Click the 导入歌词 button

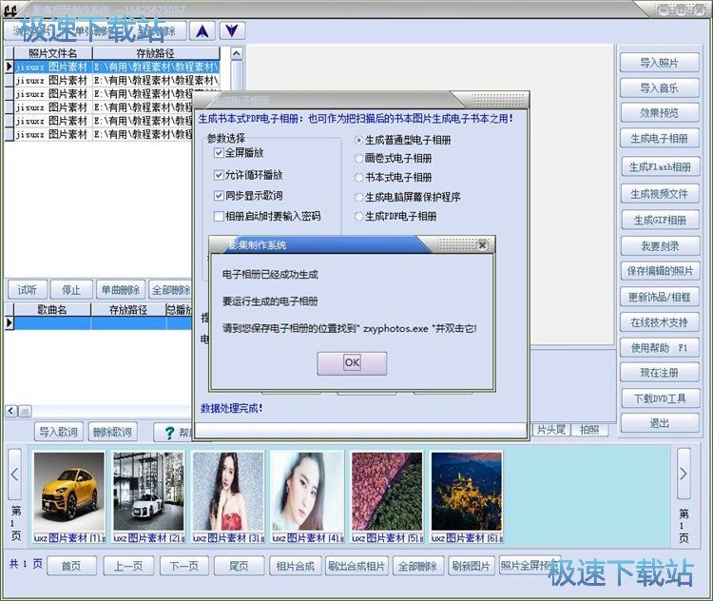coord(59,432)
